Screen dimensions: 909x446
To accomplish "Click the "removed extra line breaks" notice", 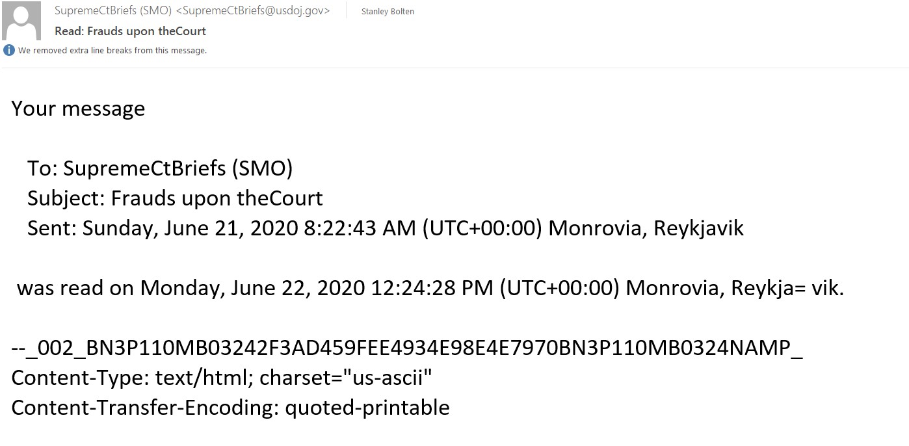I will 112,50.
